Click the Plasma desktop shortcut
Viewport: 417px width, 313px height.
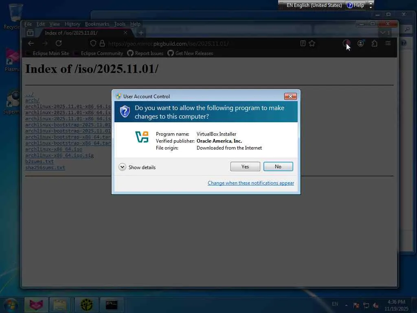tap(12, 60)
